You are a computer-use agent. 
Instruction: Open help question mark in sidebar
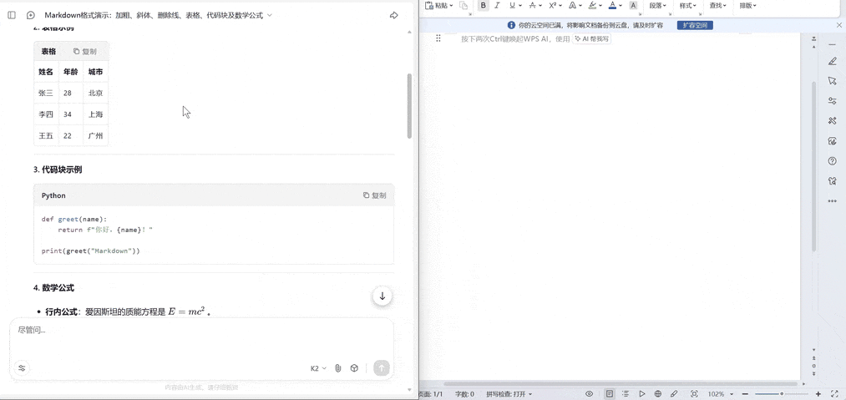[x=832, y=161]
